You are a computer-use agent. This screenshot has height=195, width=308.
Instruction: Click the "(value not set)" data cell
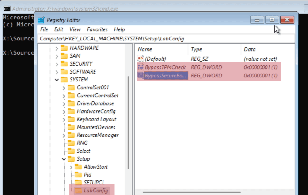260,59
